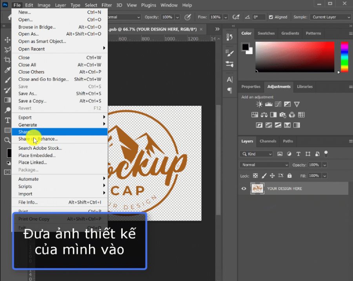Viewport: 353px width, 281px height.
Task: Expand the Automate submenu
Action: point(60,179)
